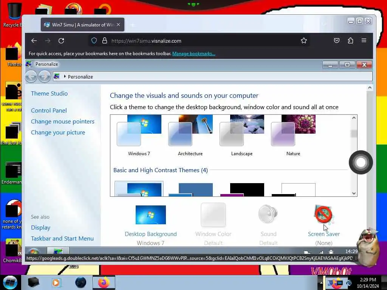The image size is (387, 290).
Task: Close the Win7 Simu browser tab
Action: tap(118, 25)
